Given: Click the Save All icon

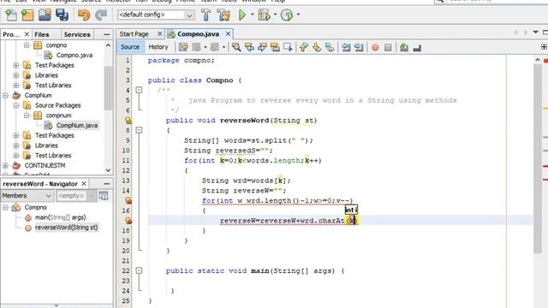Looking at the screenshot, I should 63,15.
